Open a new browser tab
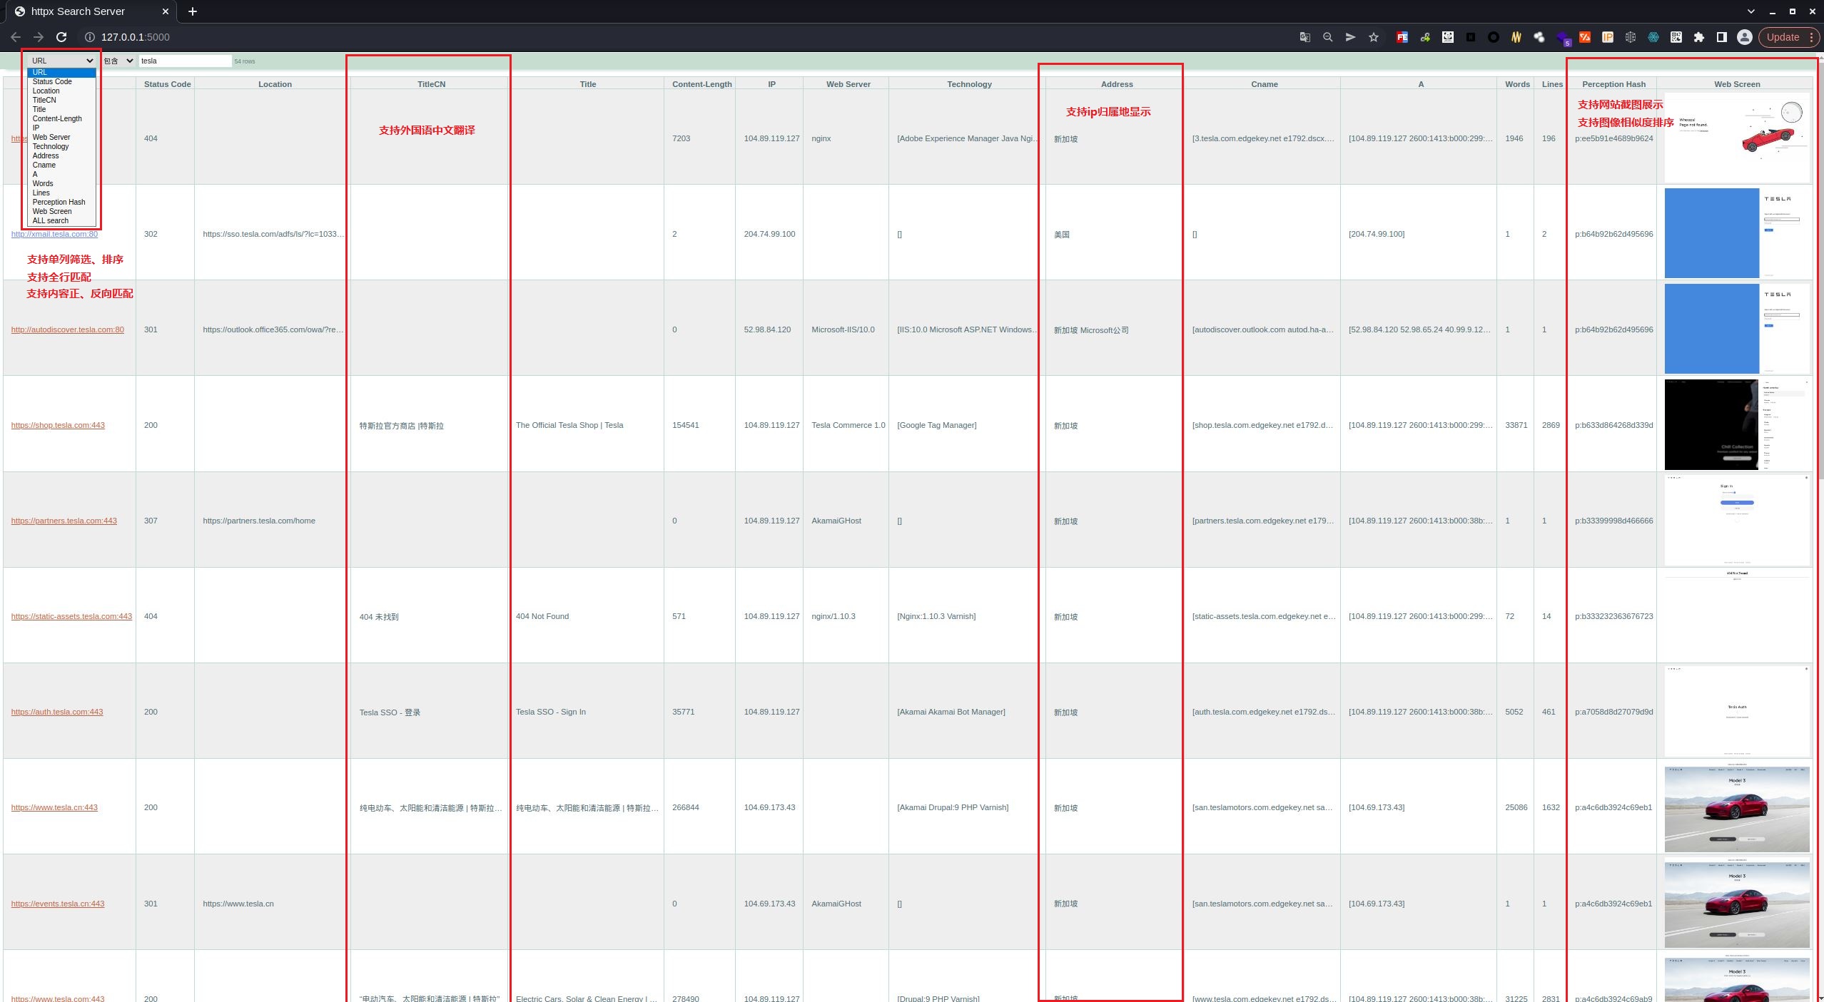1824x1002 pixels. click(193, 11)
